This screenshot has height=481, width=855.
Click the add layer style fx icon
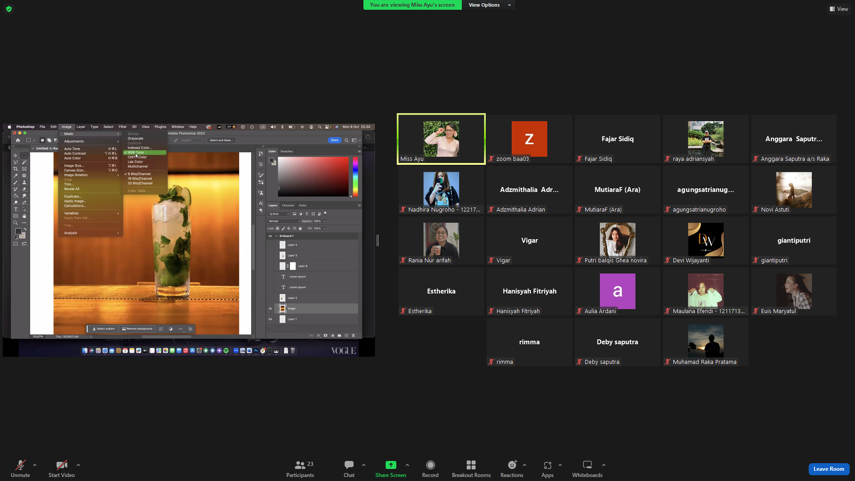[318, 335]
